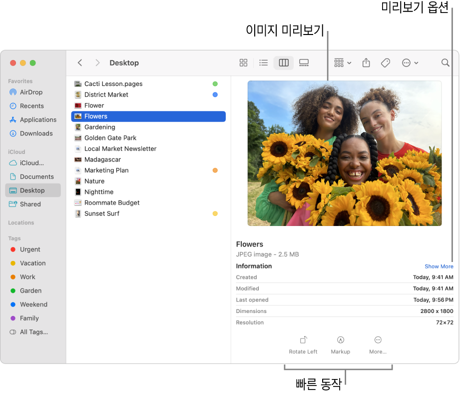The width and height of the screenshot is (461, 395).
Task: Click the Created date value
Action: coord(433,277)
